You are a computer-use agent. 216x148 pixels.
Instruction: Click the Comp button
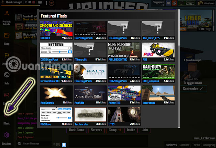click(115, 130)
